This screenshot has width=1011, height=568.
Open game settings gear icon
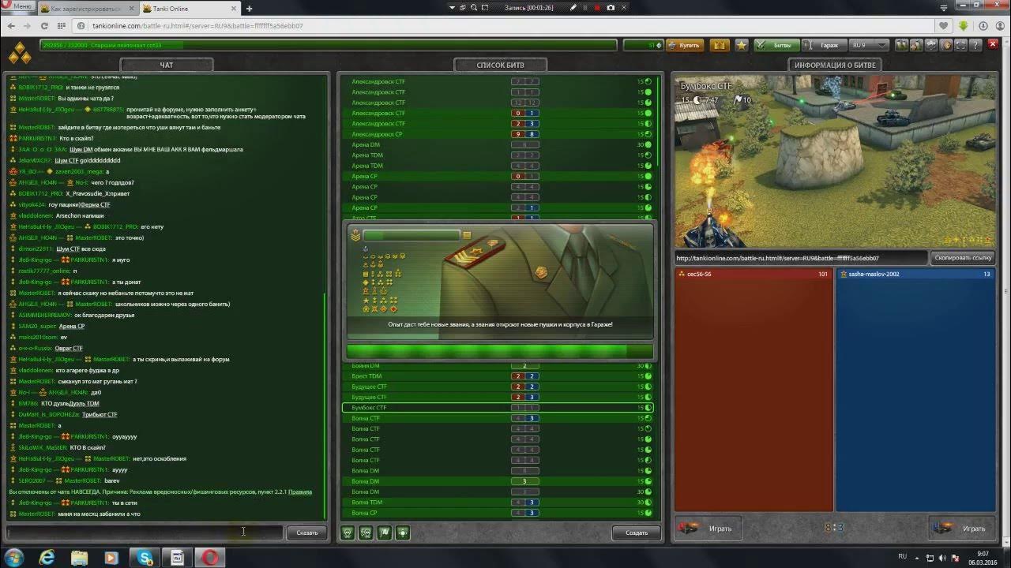[933, 45]
